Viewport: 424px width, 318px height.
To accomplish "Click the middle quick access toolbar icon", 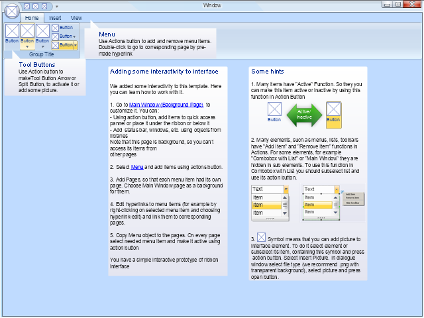I will 35,6.
